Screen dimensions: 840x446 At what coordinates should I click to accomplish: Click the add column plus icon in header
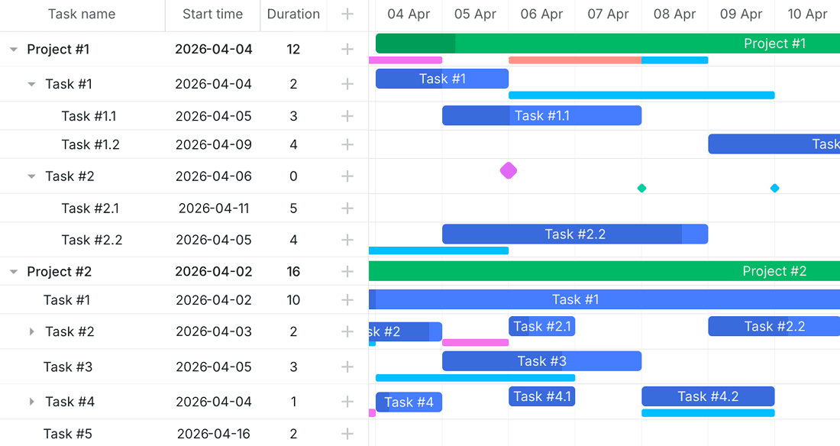(347, 14)
